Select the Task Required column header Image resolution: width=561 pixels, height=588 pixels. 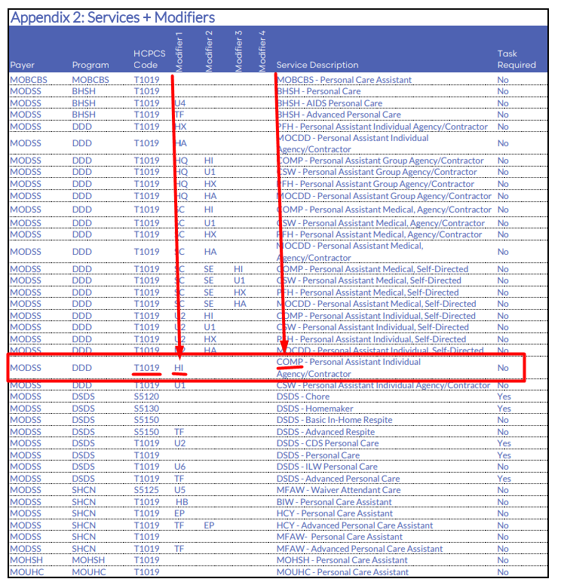tap(517, 60)
